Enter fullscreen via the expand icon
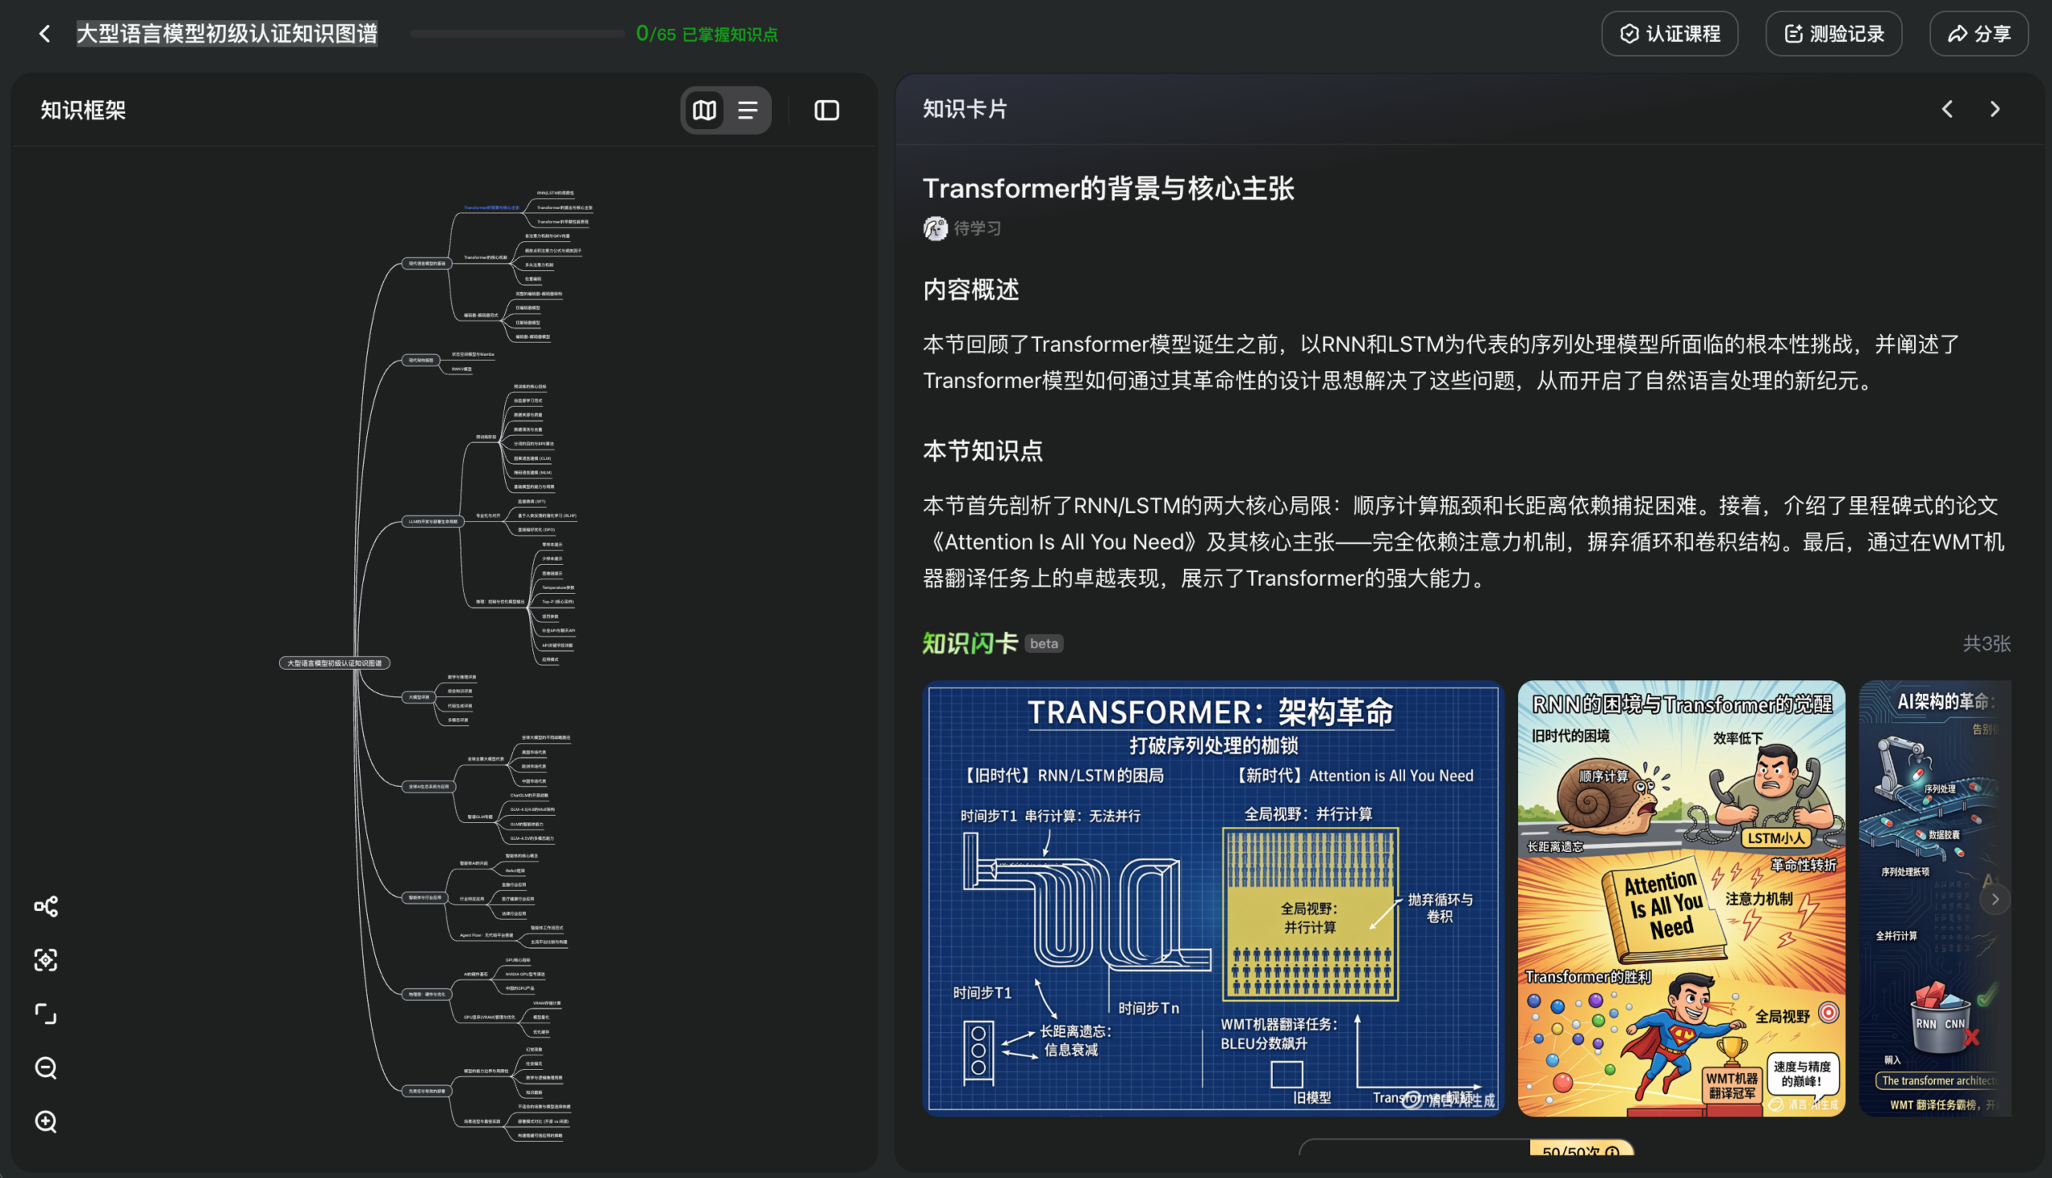Image resolution: width=2052 pixels, height=1178 pixels. 45,1015
